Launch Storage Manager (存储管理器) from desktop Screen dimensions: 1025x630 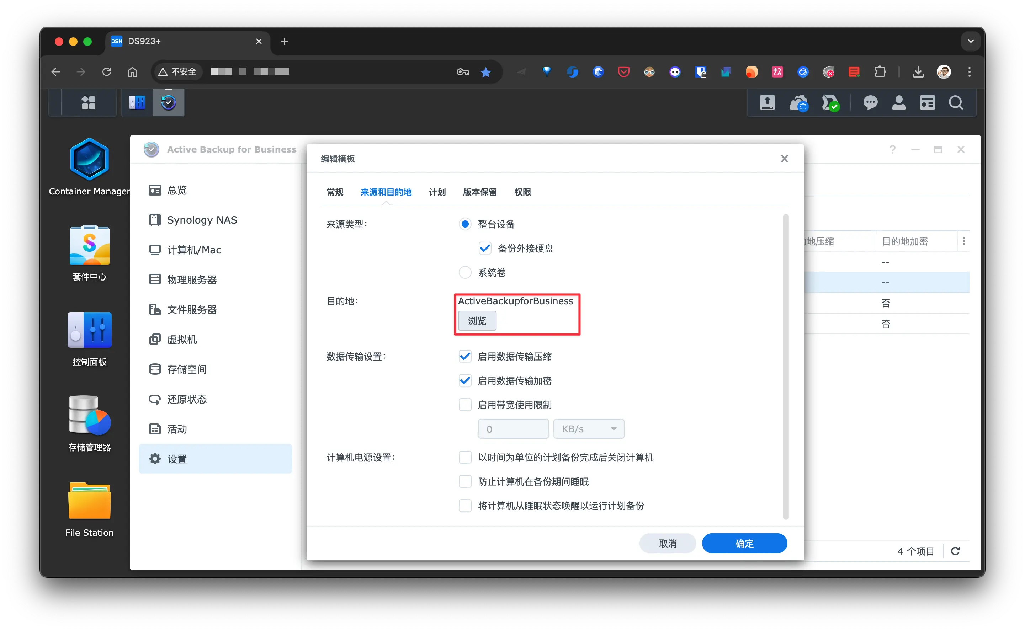coord(89,416)
